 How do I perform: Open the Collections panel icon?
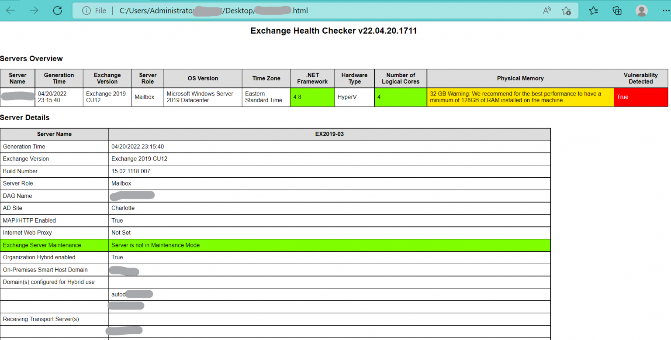[x=617, y=10]
